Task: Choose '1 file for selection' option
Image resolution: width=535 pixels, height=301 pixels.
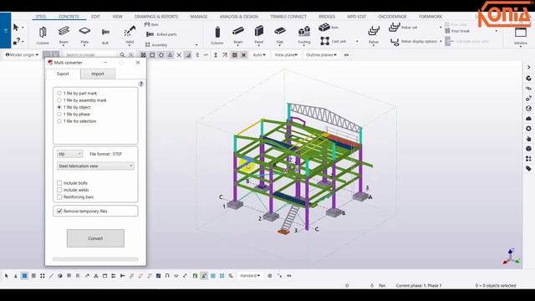Action: click(x=59, y=121)
